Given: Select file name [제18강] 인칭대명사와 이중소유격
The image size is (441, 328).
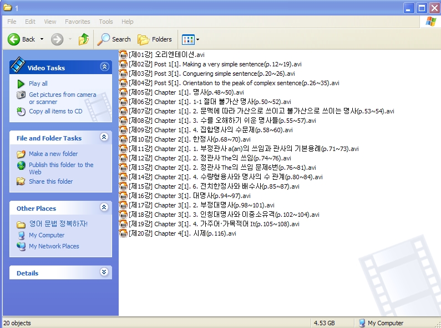Looking at the screenshot, I should [224, 215].
